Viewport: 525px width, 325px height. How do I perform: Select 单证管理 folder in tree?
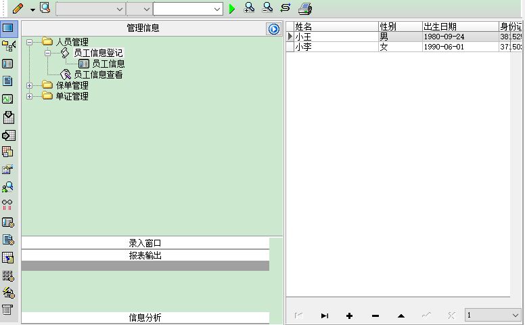(72, 97)
